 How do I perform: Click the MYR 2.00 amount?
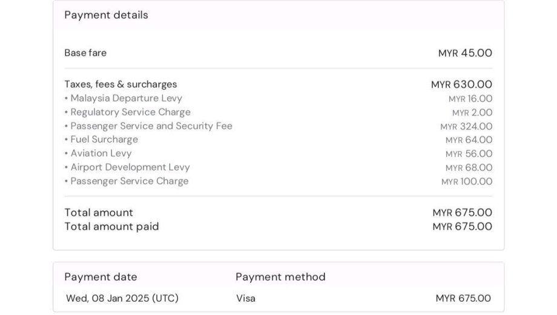472,112
